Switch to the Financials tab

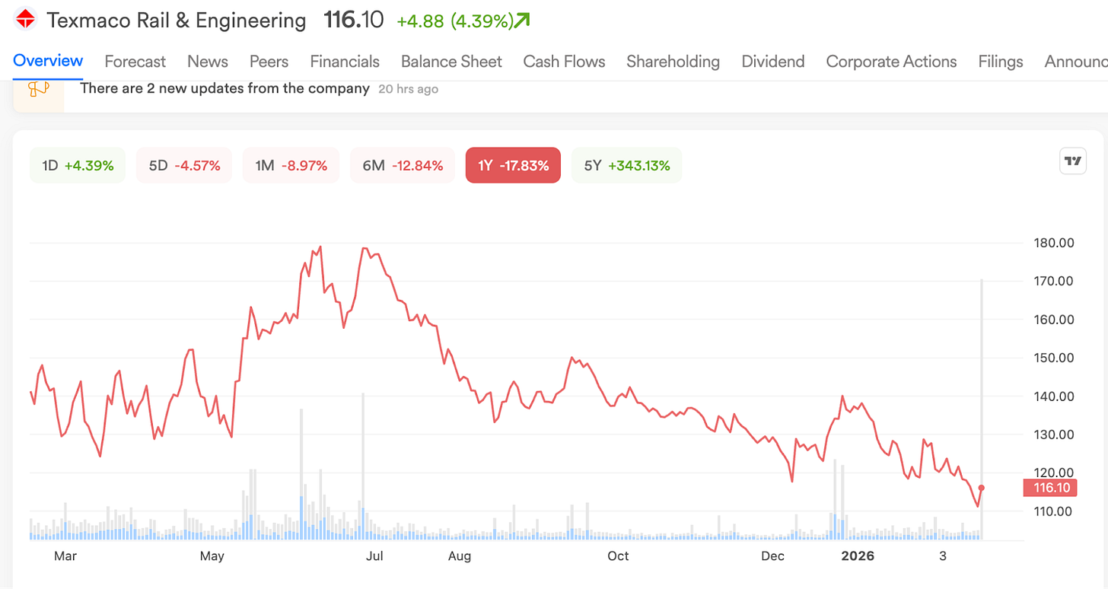pos(345,62)
